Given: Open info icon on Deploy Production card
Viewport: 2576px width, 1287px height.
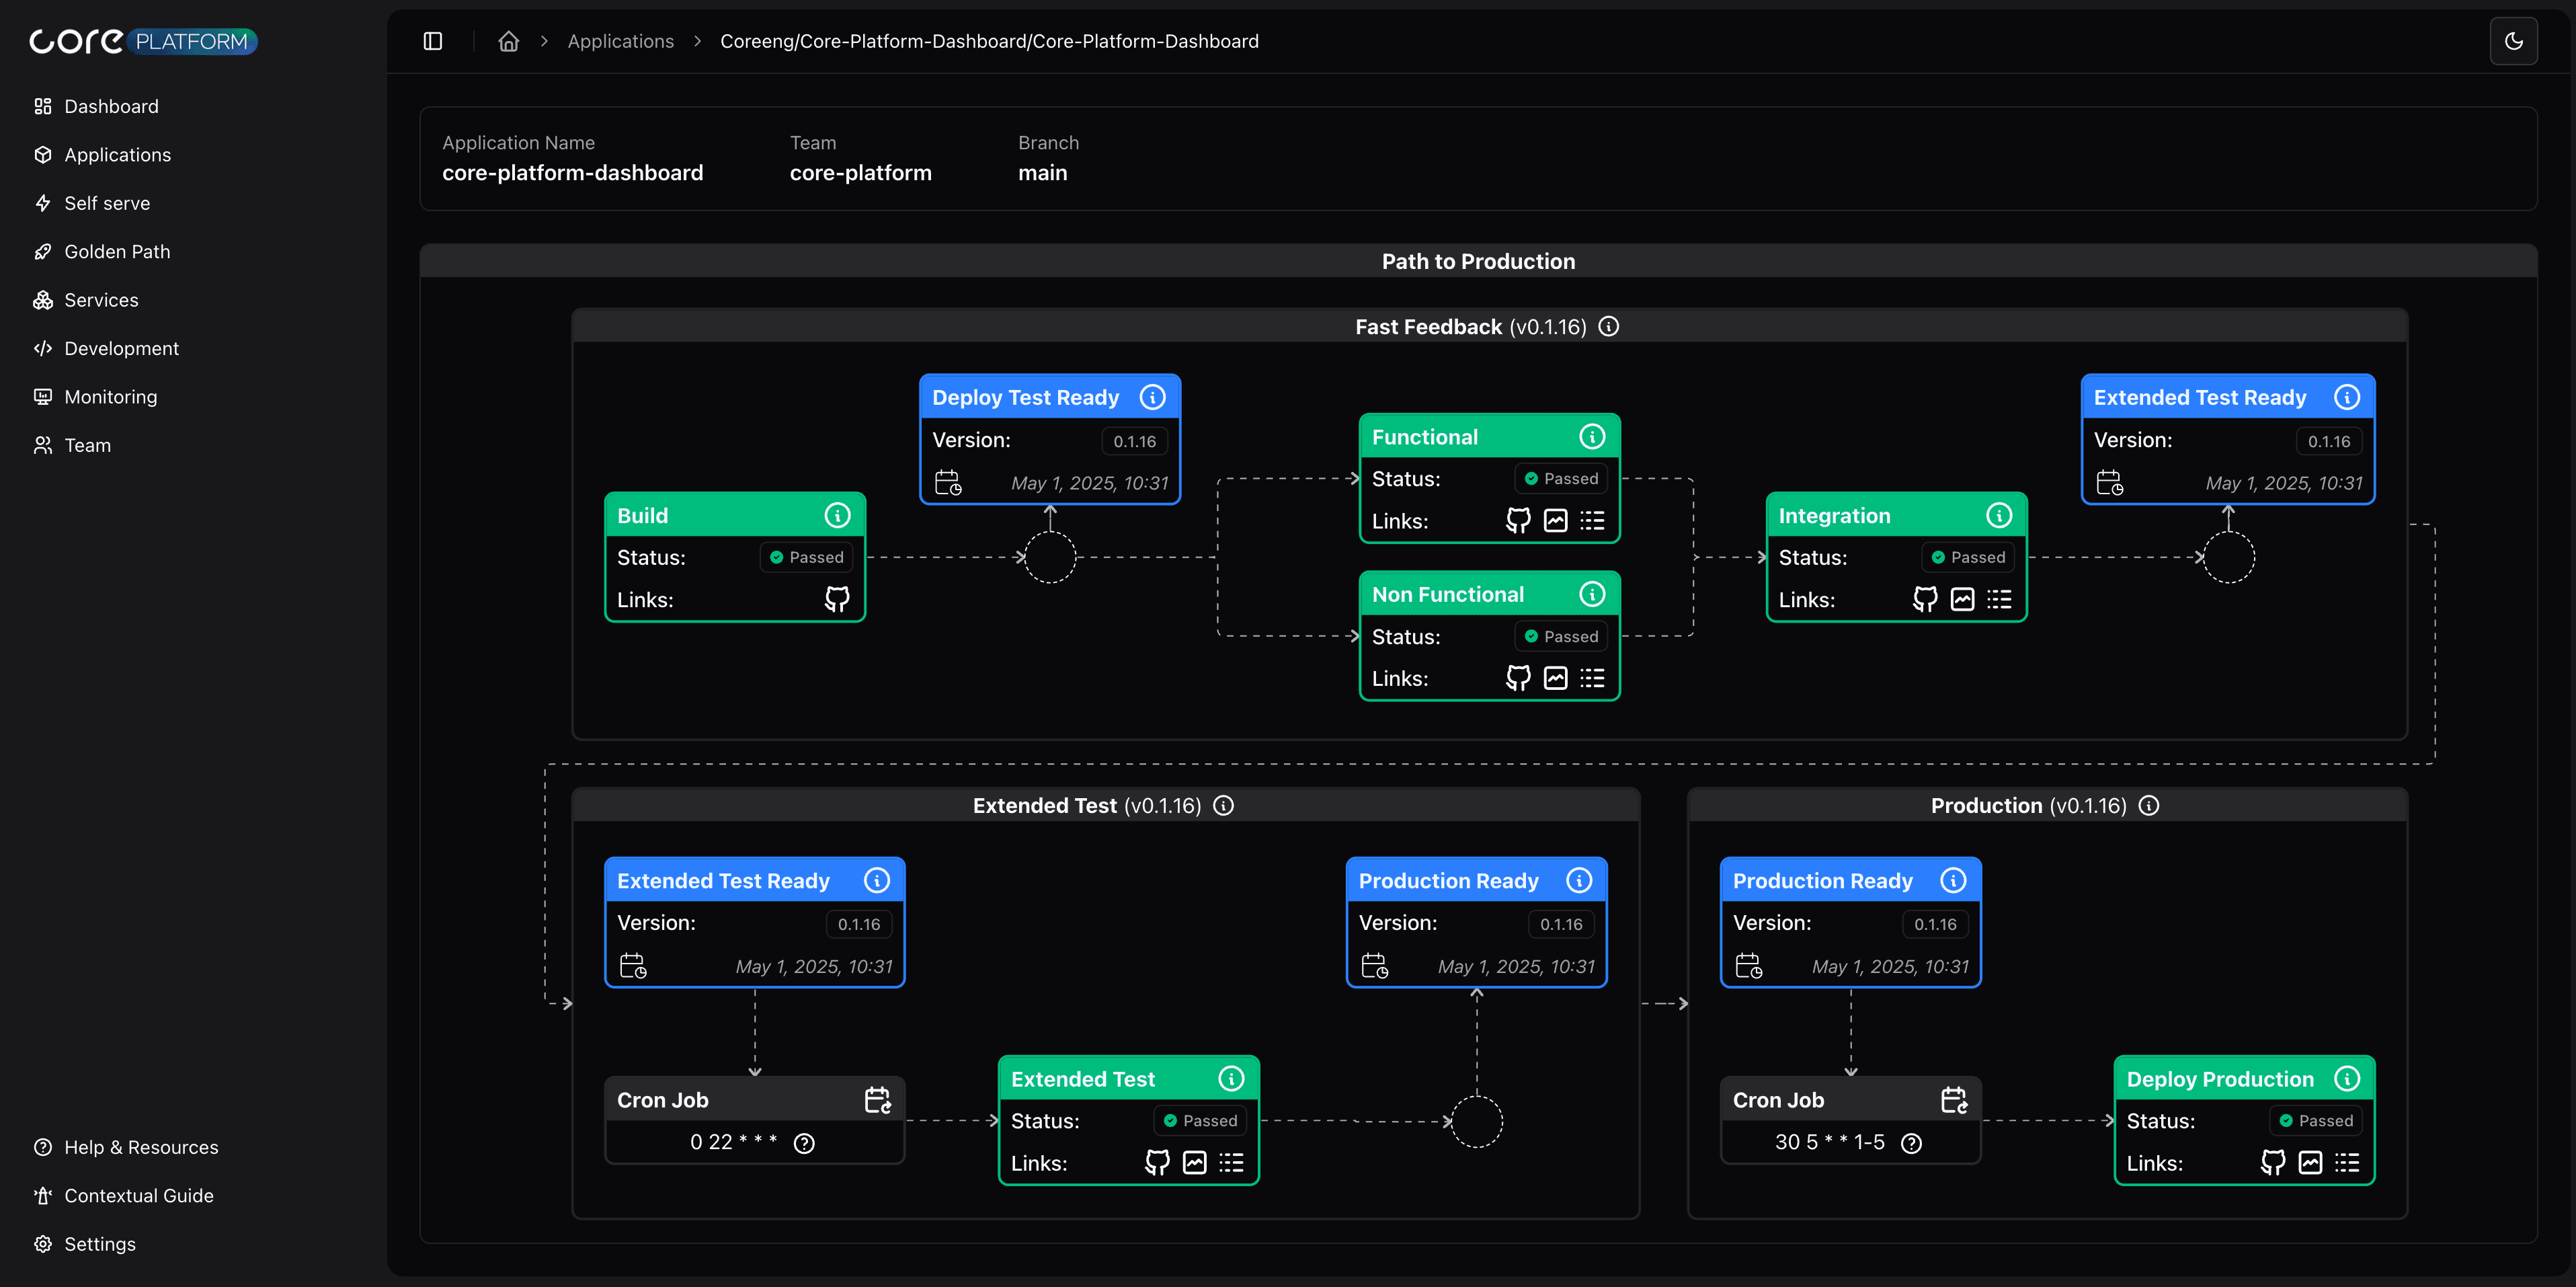Looking at the screenshot, I should [2346, 1078].
